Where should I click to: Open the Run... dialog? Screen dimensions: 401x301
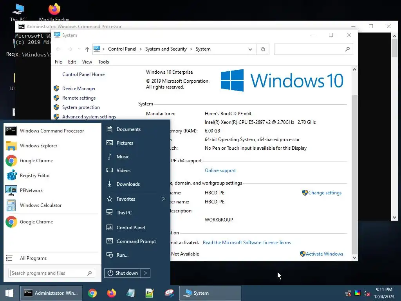coord(136,255)
